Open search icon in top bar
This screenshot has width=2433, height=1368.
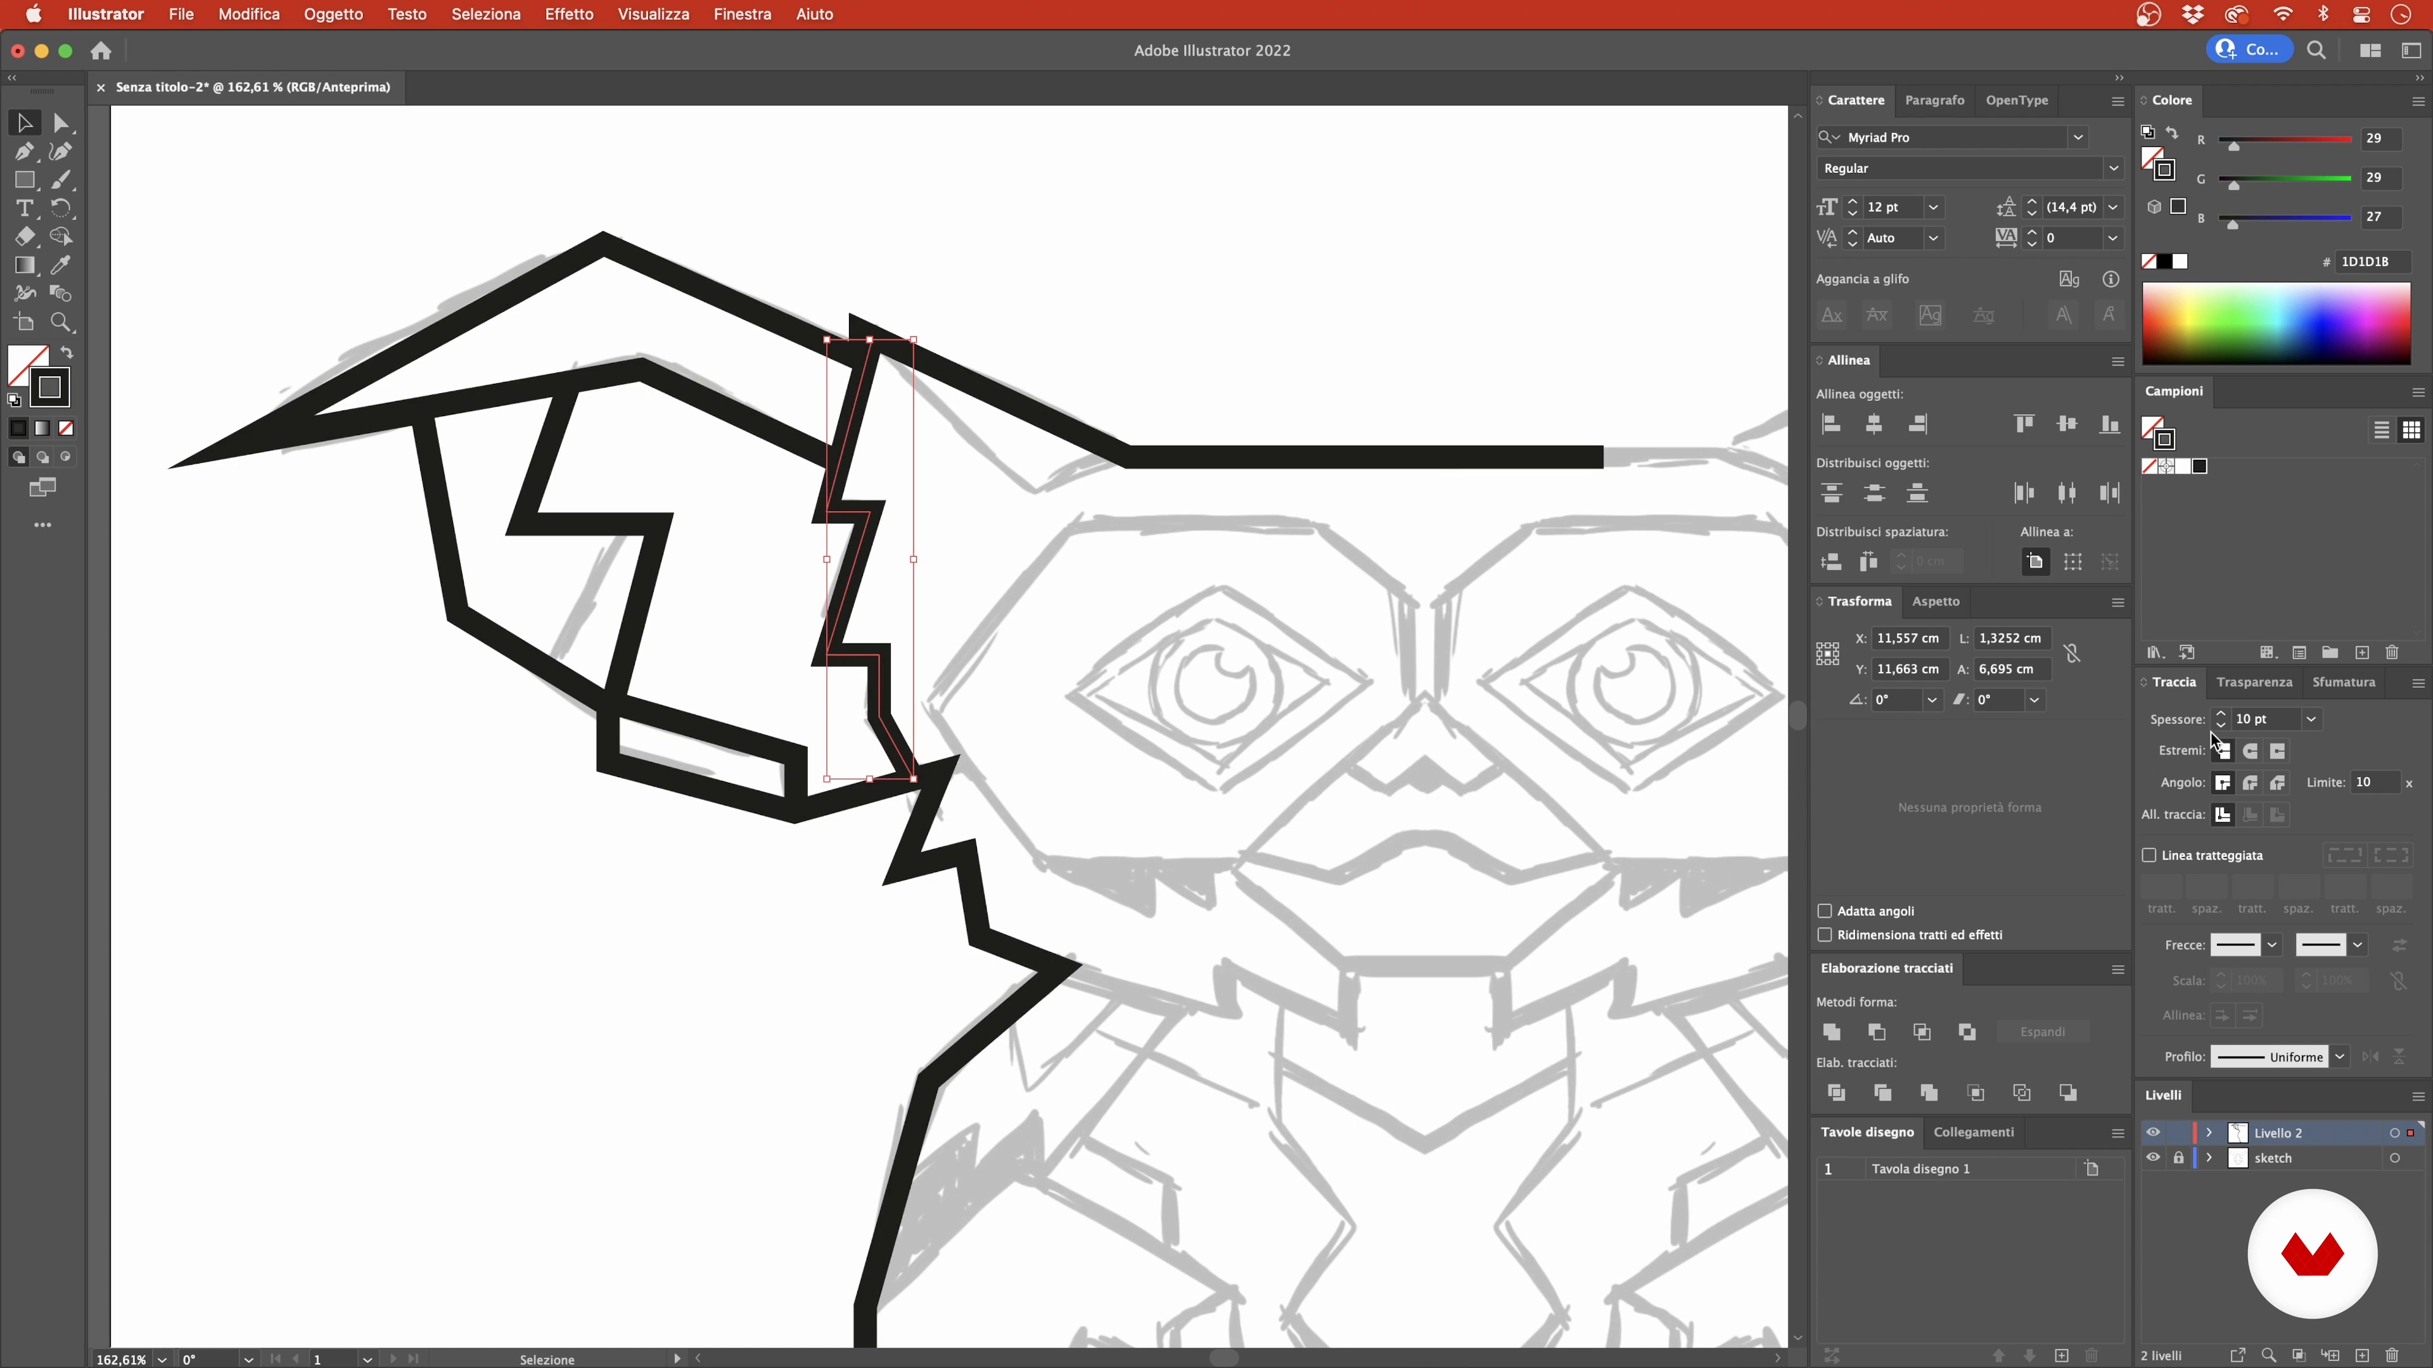click(x=2317, y=50)
